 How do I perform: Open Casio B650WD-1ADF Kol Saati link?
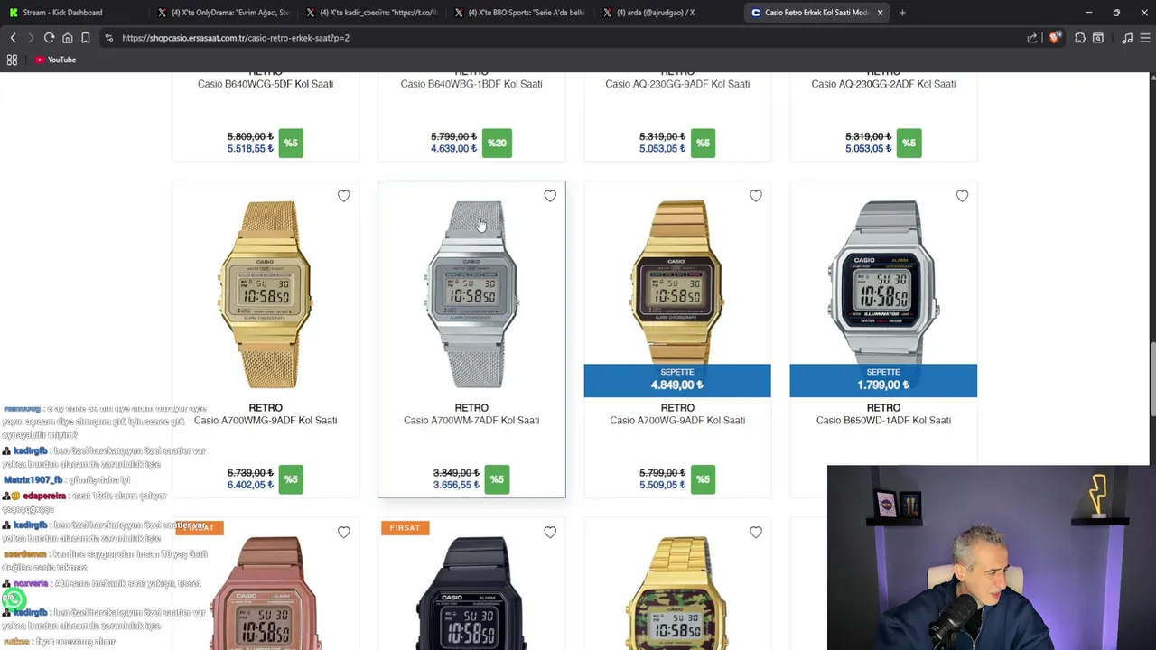[883, 421]
